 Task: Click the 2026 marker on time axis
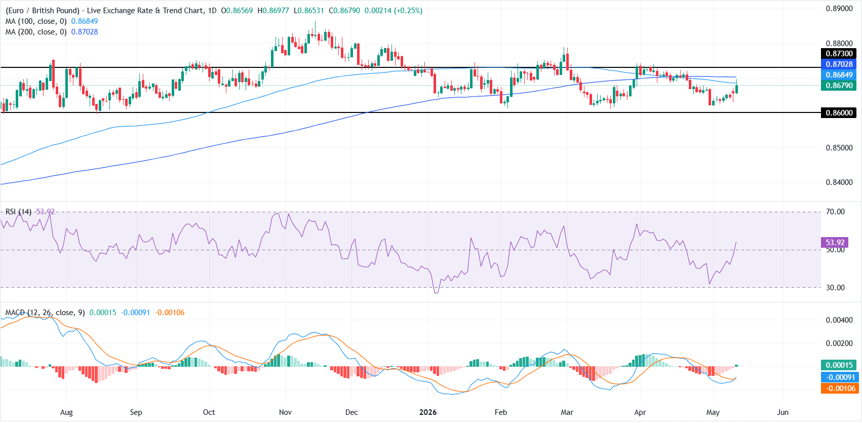[428, 412]
